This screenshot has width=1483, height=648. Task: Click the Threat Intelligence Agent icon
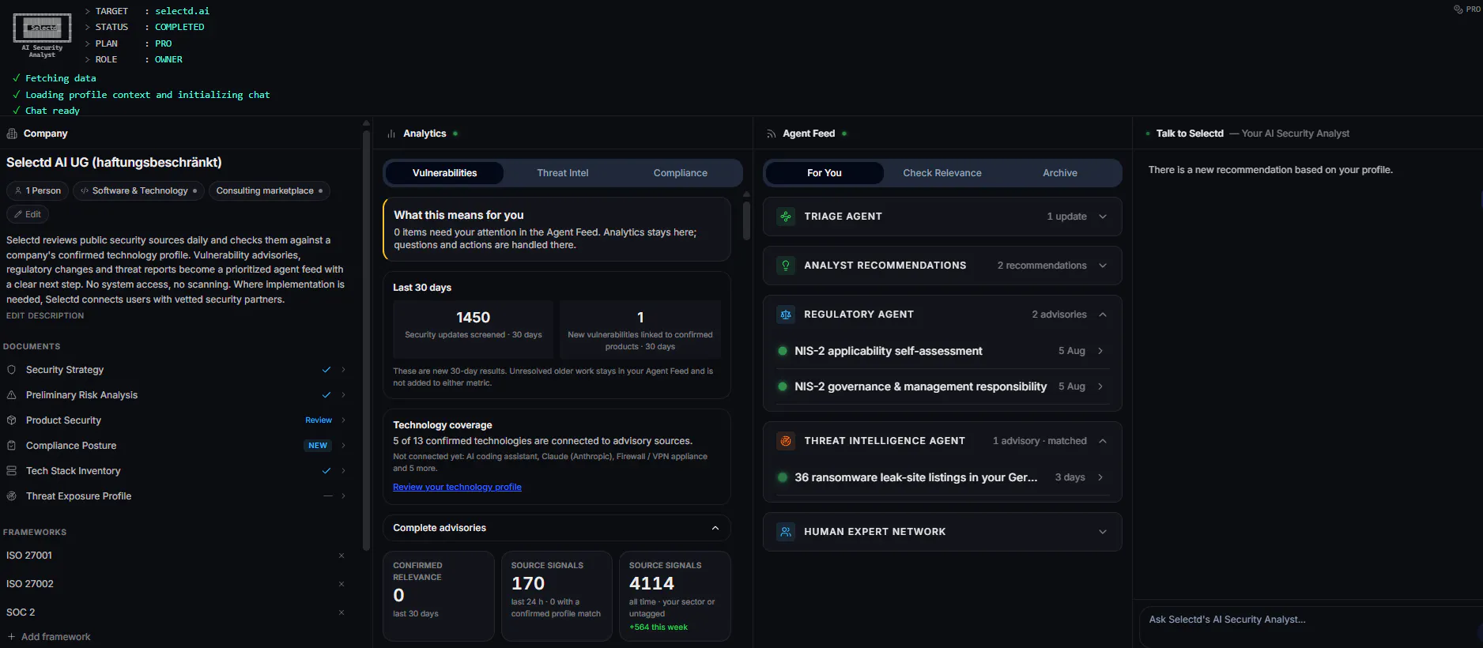[786, 441]
